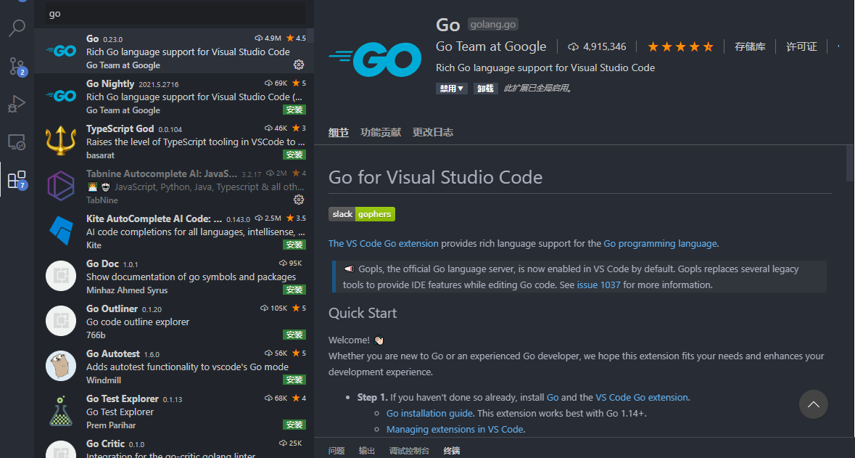Screen dimensions: 855x458
Task: Open Search view in activity bar
Action: (17, 28)
